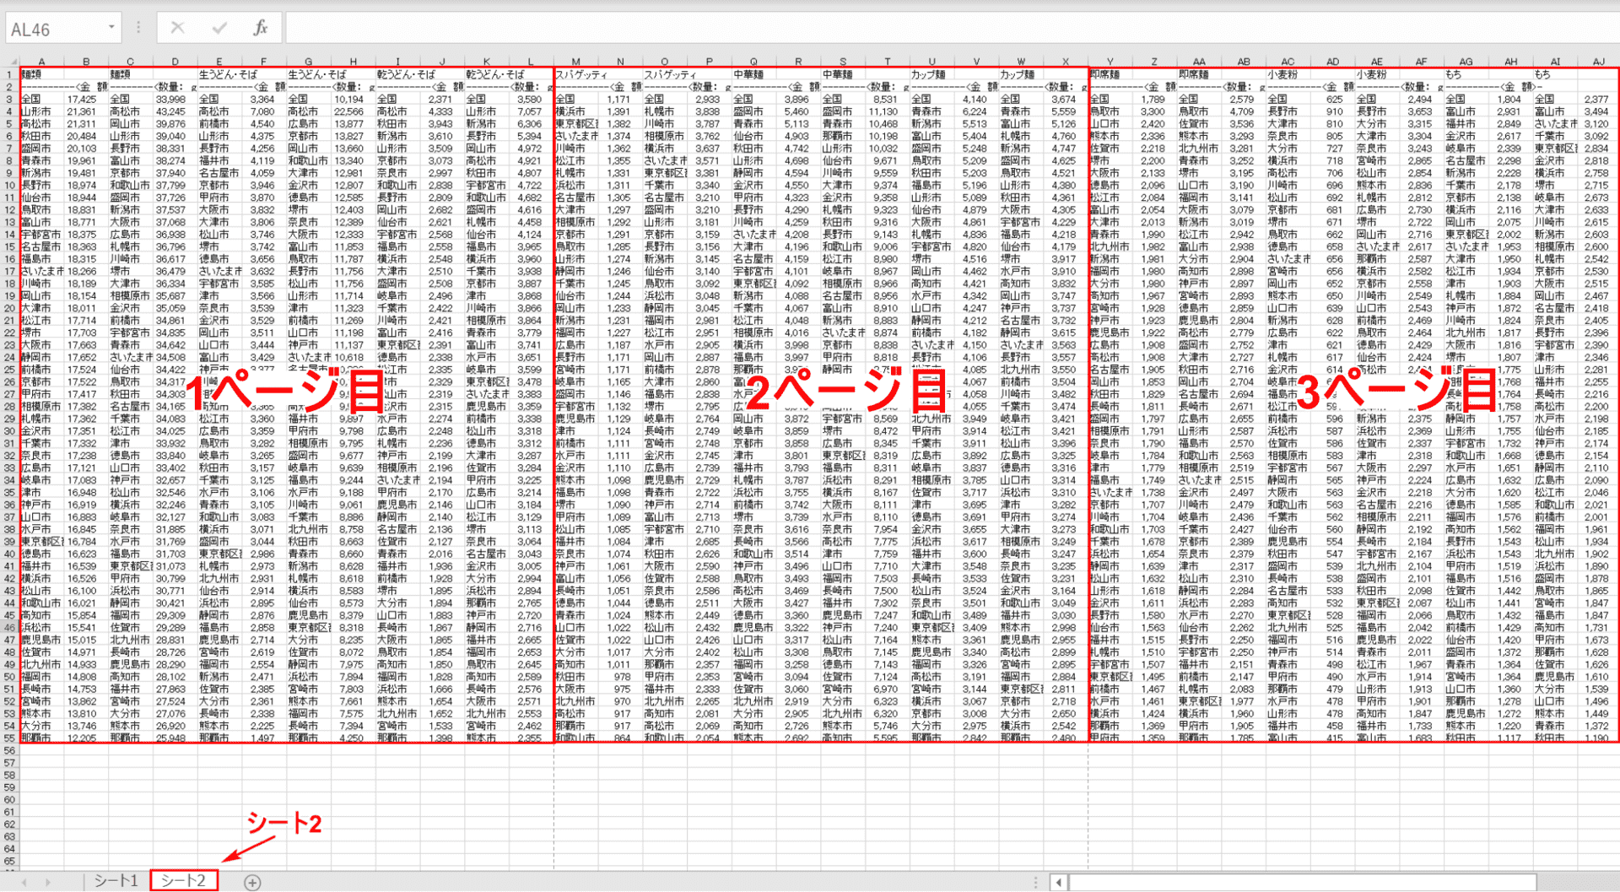Click cell F3 with value 3,364

[x=264, y=99]
